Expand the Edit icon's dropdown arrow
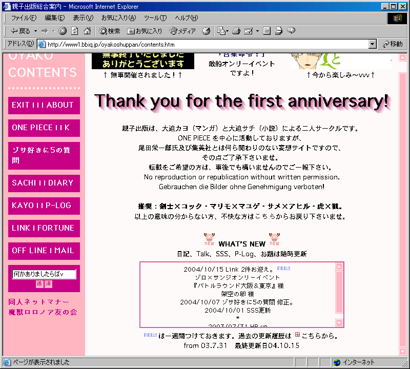Viewport: 410px width, 369px height. tap(257, 31)
